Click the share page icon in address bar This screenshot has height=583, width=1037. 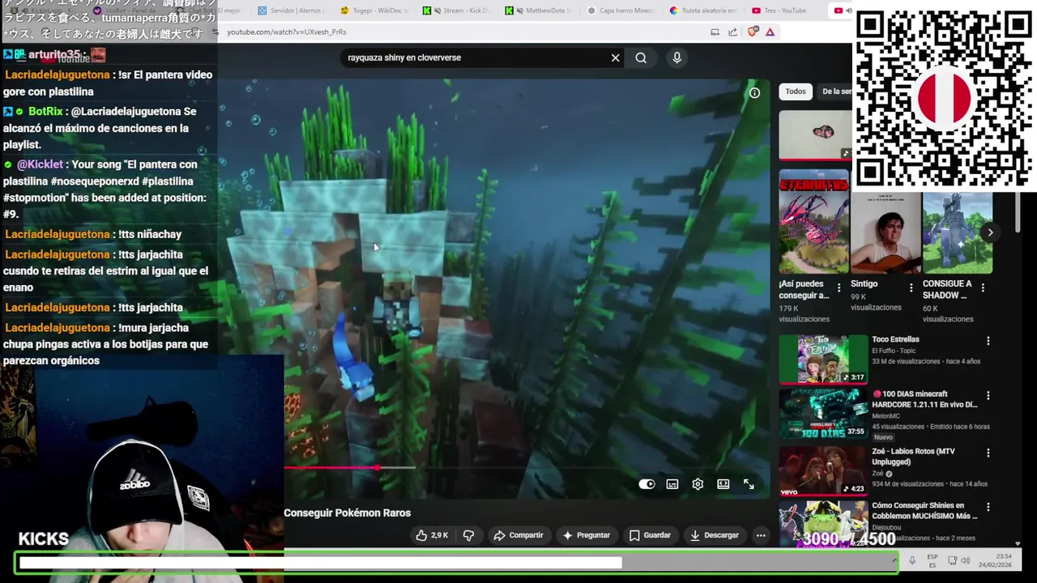(732, 32)
